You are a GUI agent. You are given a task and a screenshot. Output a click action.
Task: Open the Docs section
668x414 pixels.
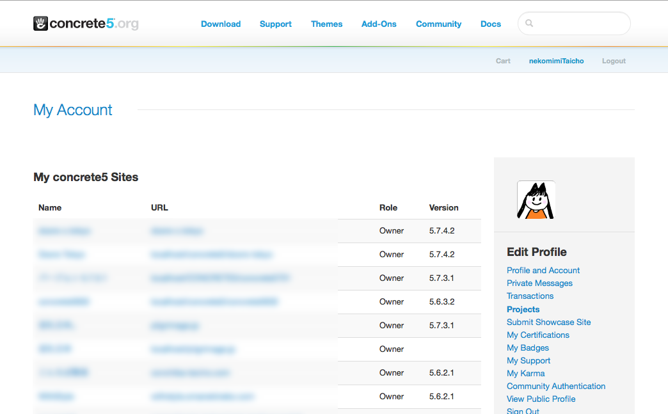pos(491,24)
